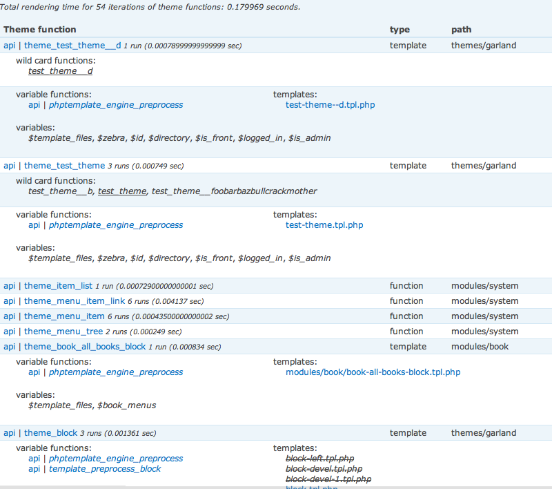Click the theme_menu_item_link function name
552x489 pixels.
click(75, 301)
